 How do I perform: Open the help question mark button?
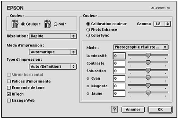pyautogui.click(x=115, y=109)
